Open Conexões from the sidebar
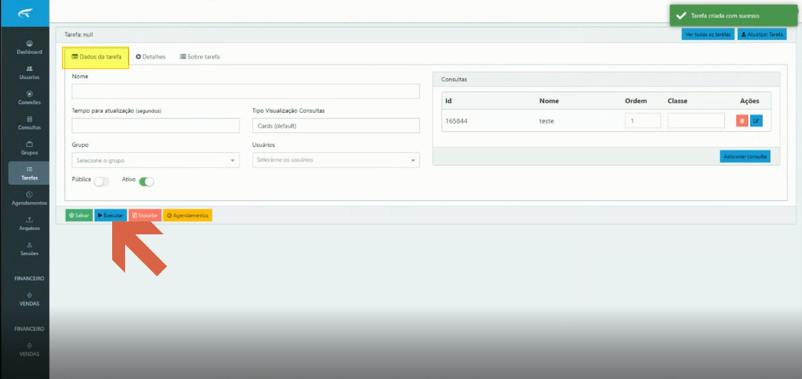Viewport: 802px width, 379px height. (x=29, y=98)
